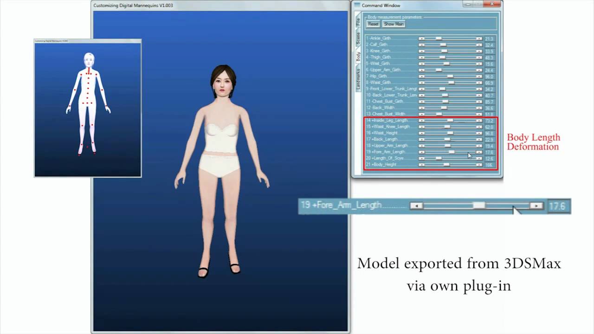Click the Body_Height value 166
The image size is (594, 334).
pos(489,165)
